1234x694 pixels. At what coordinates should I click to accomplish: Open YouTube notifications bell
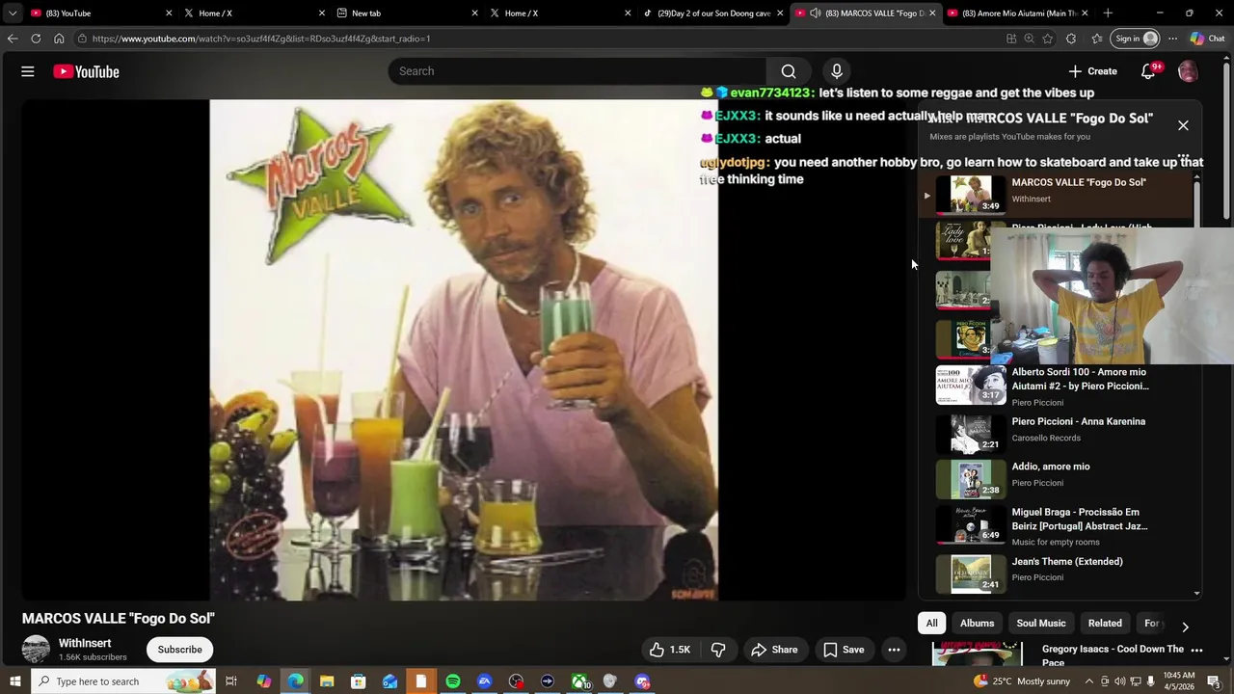tap(1148, 71)
